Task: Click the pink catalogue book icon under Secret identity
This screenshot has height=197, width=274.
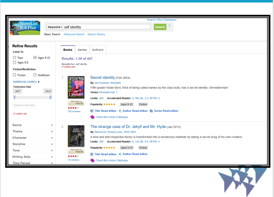Action: (92, 117)
